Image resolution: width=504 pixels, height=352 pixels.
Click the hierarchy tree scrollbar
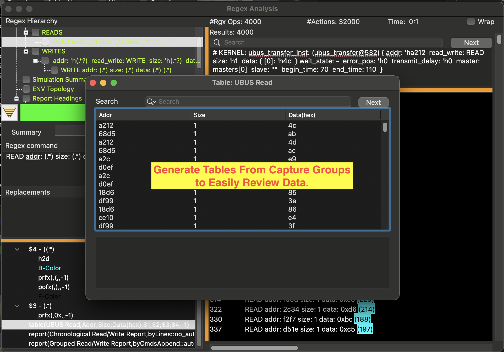(x=199, y=53)
